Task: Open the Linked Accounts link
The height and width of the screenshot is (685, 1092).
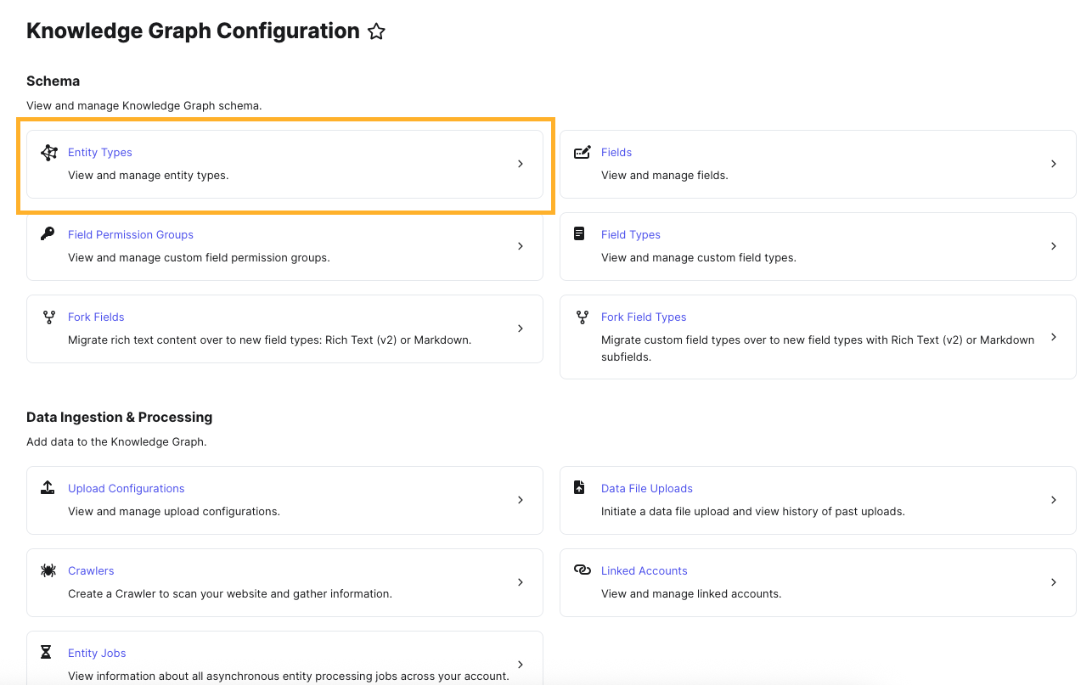Action: click(645, 571)
